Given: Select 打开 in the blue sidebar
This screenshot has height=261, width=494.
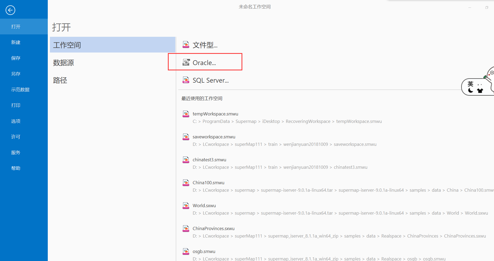Looking at the screenshot, I should coord(24,27).
